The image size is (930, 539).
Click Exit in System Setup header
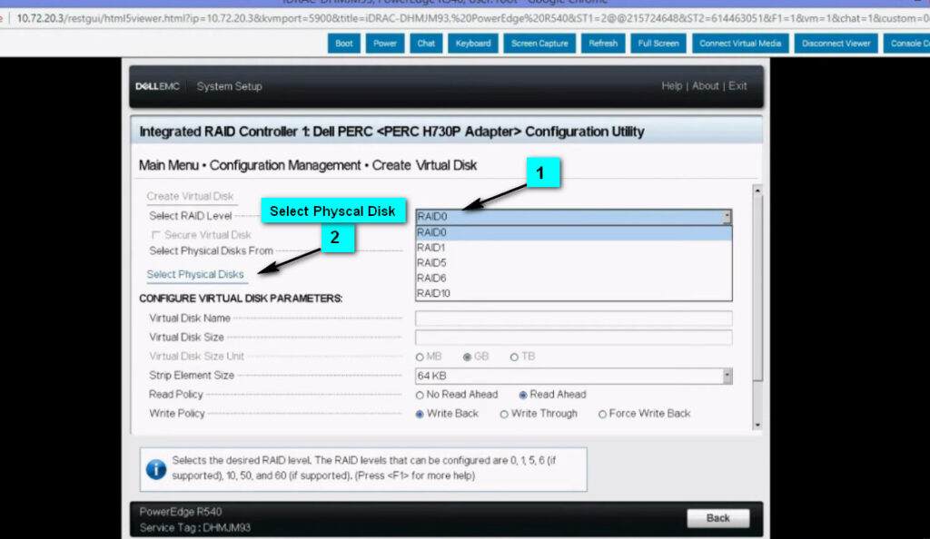click(x=737, y=86)
